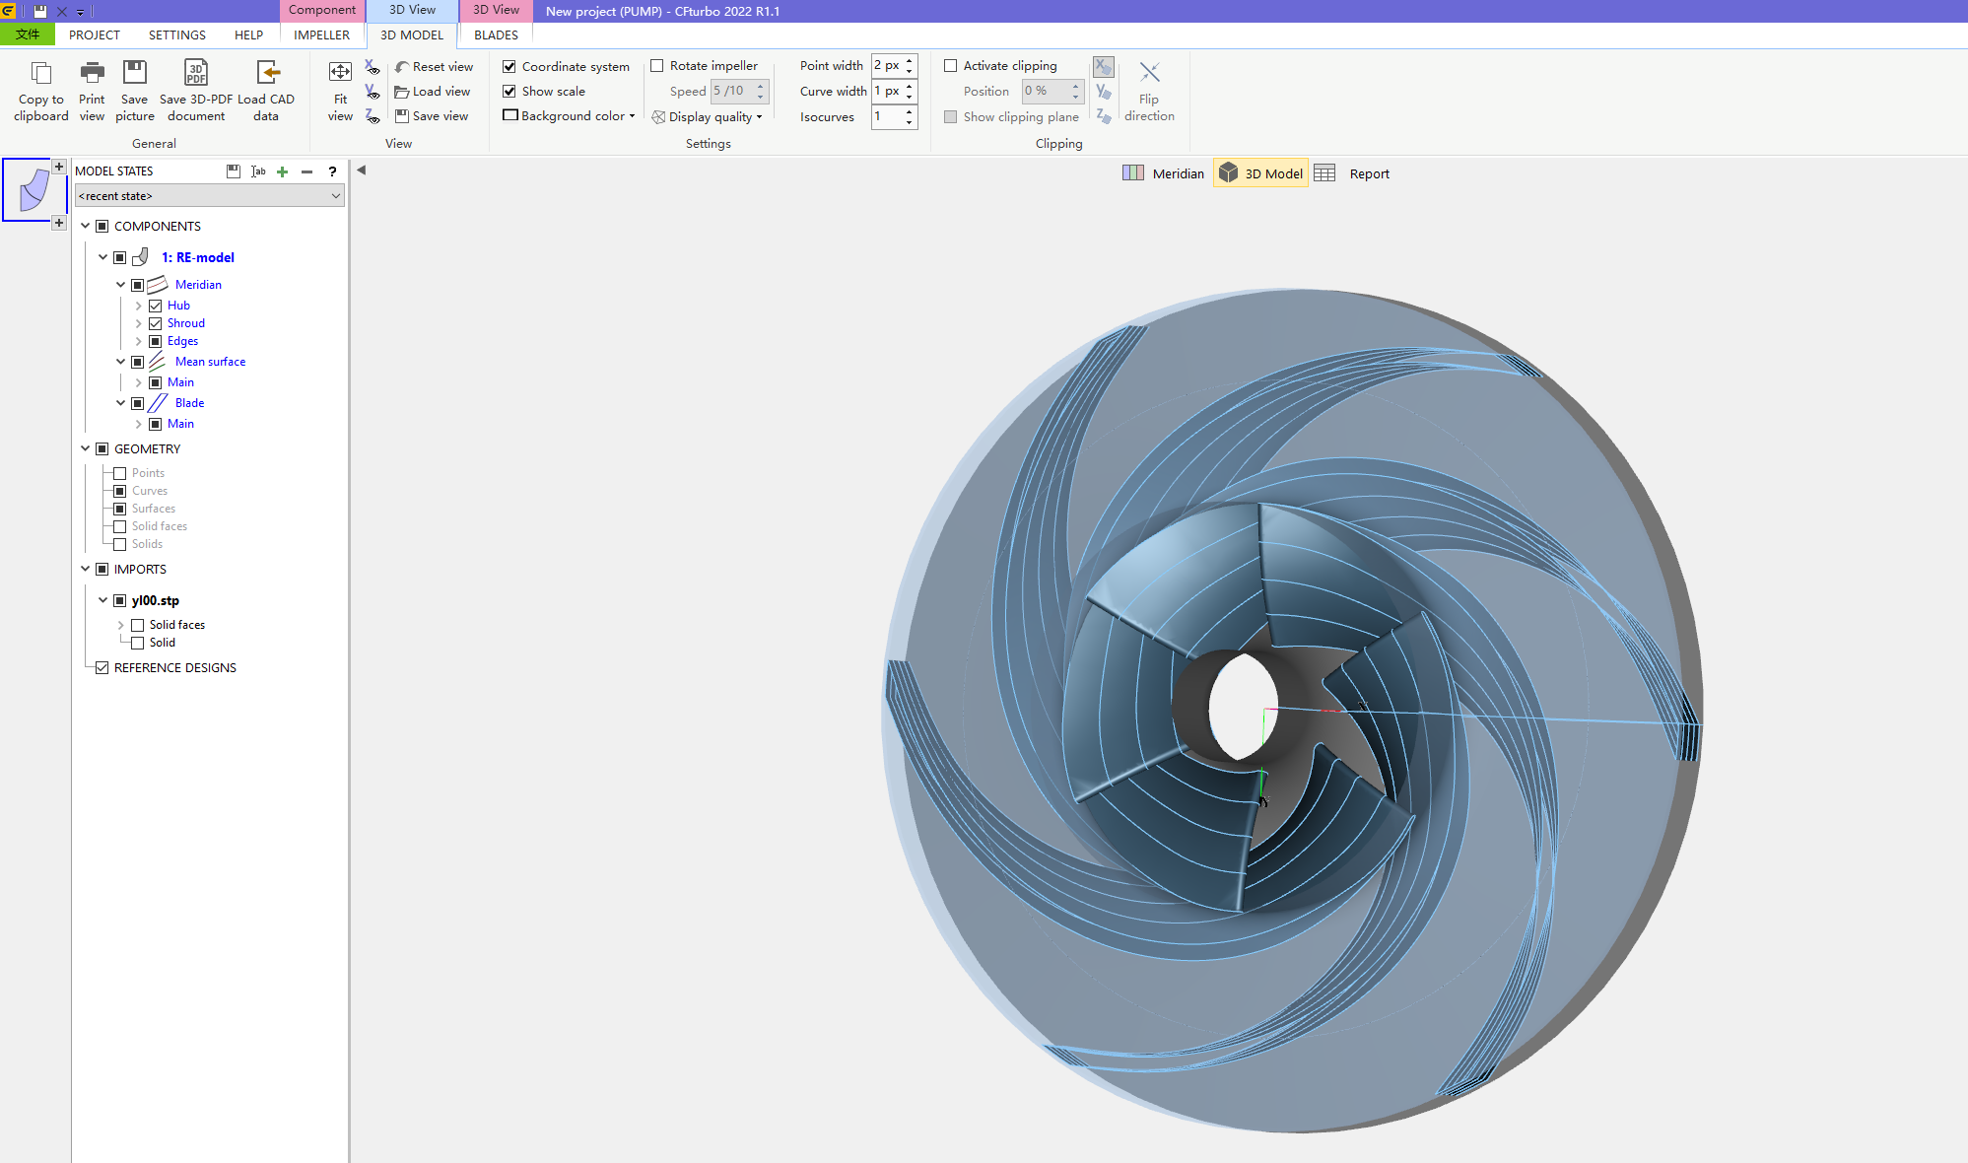Click the Print view icon
The width and height of the screenshot is (1968, 1163).
click(92, 74)
